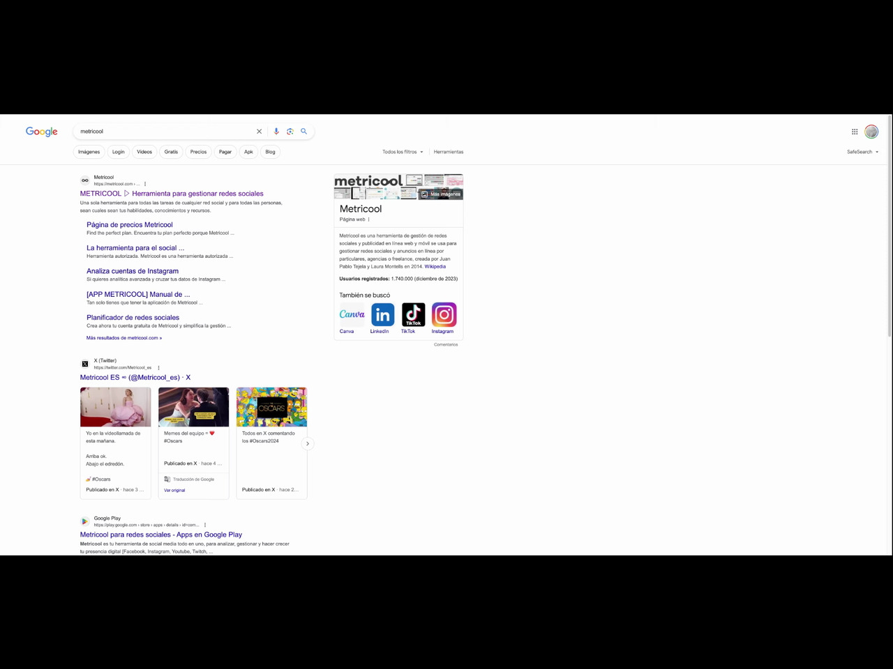Open the pink dress tweet thumbnail
Screen dimensions: 893x669
(x=116, y=407)
